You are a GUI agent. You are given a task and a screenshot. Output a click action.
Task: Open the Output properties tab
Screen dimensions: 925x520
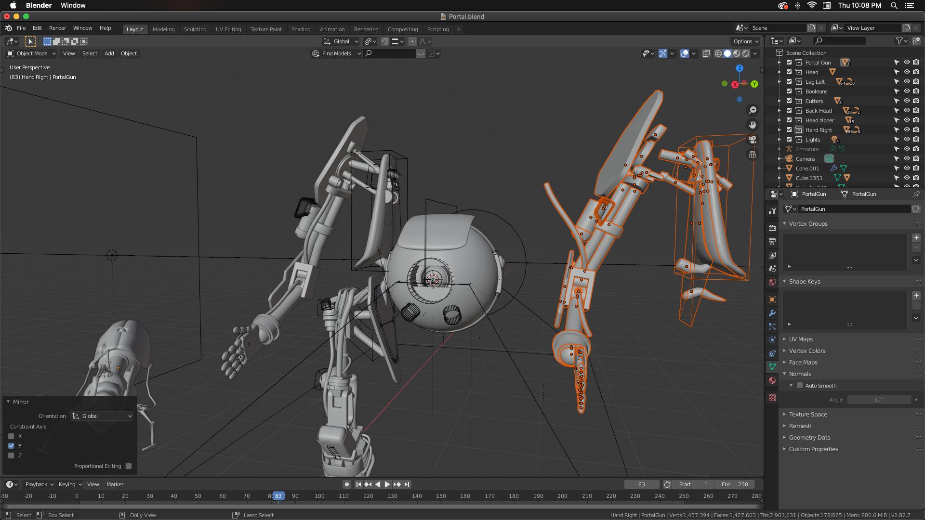click(x=772, y=242)
